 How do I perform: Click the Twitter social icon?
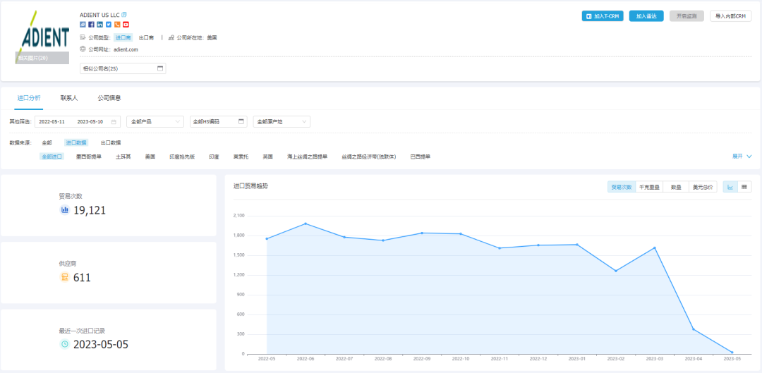(x=108, y=25)
